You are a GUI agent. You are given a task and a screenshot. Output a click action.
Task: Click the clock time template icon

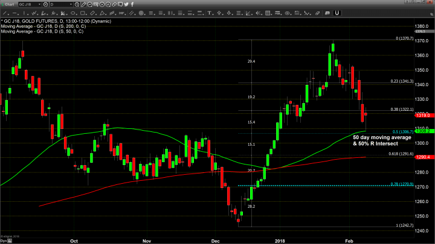(x=77, y=4)
